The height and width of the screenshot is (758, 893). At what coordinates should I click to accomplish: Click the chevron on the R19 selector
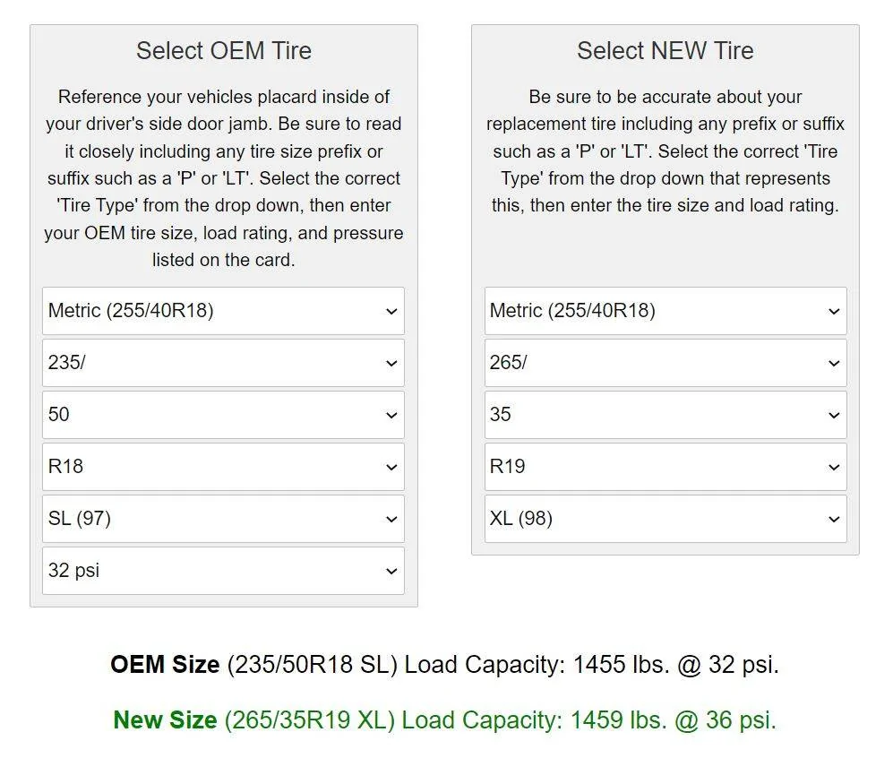[x=834, y=468]
